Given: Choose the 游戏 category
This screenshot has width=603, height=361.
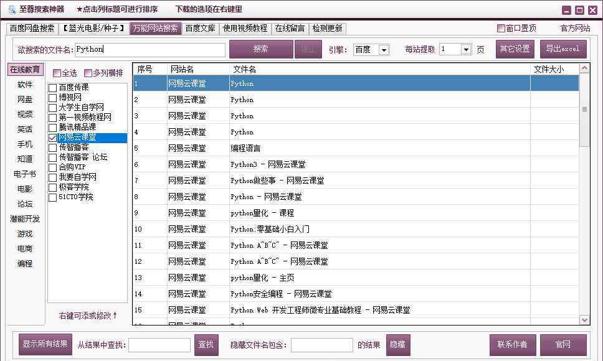Looking at the screenshot, I should 26,234.
